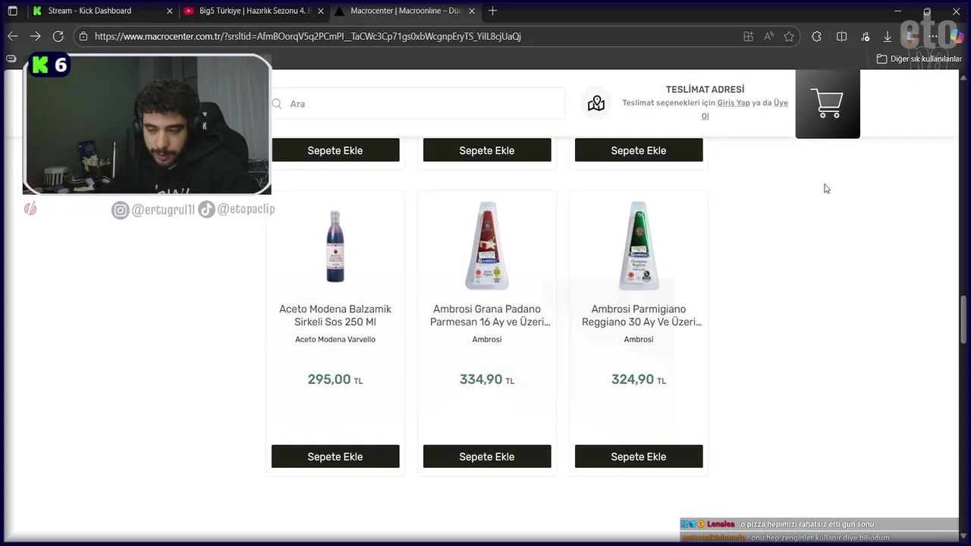This screenshot has height=546, width=971.
Task: Close the Macrocenter tab
Action: pyautogui.click(x=472, y=11)
